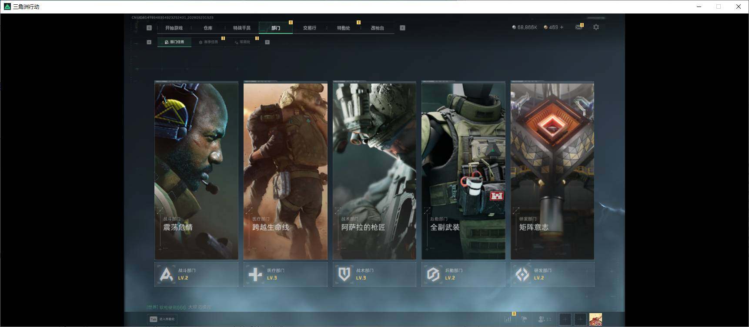Screen dimensions: 749x327
Task: Go to the 交易行 tab
Action: point(310,28)
